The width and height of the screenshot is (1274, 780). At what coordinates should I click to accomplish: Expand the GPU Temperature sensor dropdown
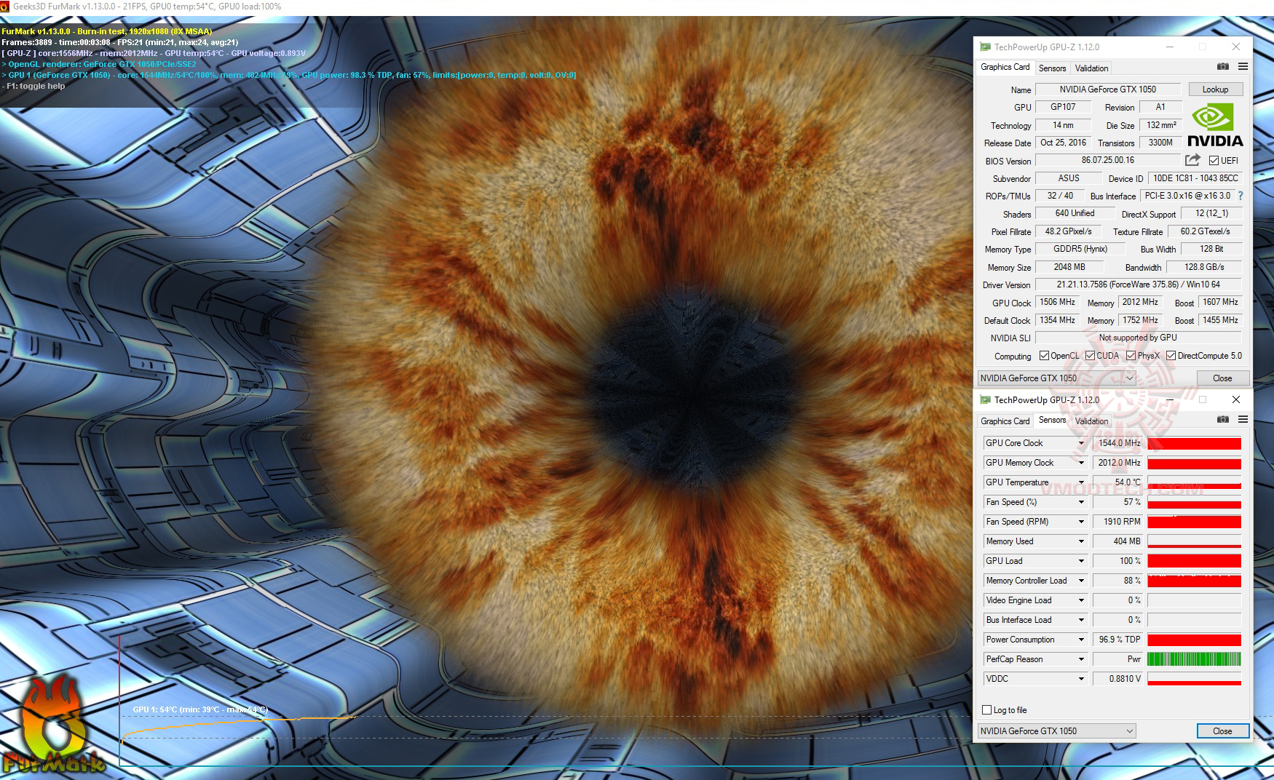1081,482
